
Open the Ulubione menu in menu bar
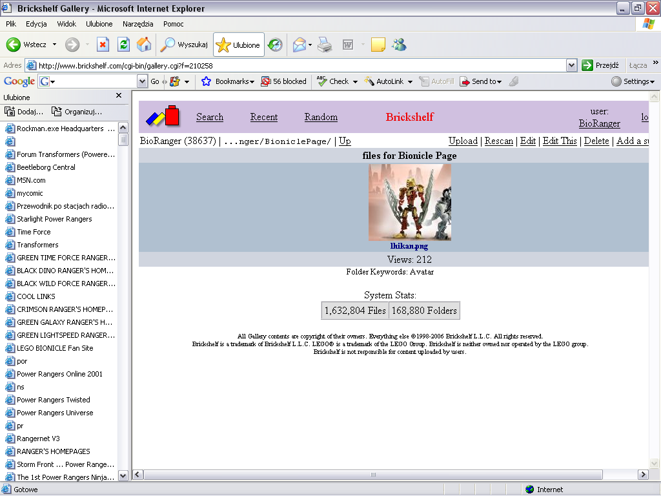(x=99, y=24)
